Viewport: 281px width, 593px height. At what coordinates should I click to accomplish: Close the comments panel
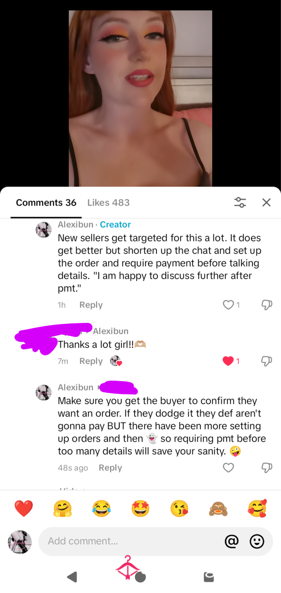tap(266, 203)
